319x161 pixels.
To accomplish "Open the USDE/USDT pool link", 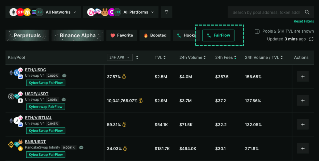I will point(37,94).
